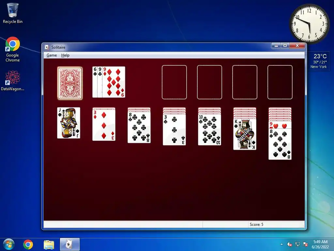Open the Action Center flag icon
This screenshot has height=251, width=334.
point(305,244)
